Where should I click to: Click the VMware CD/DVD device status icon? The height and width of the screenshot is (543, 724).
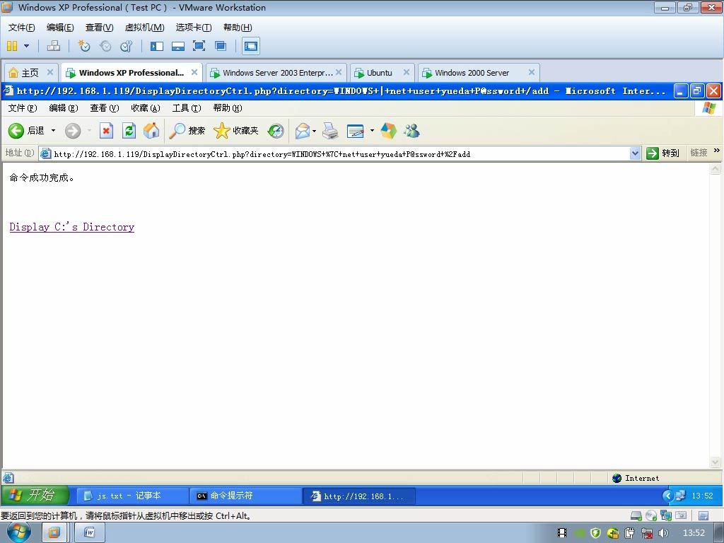(651, 515)
